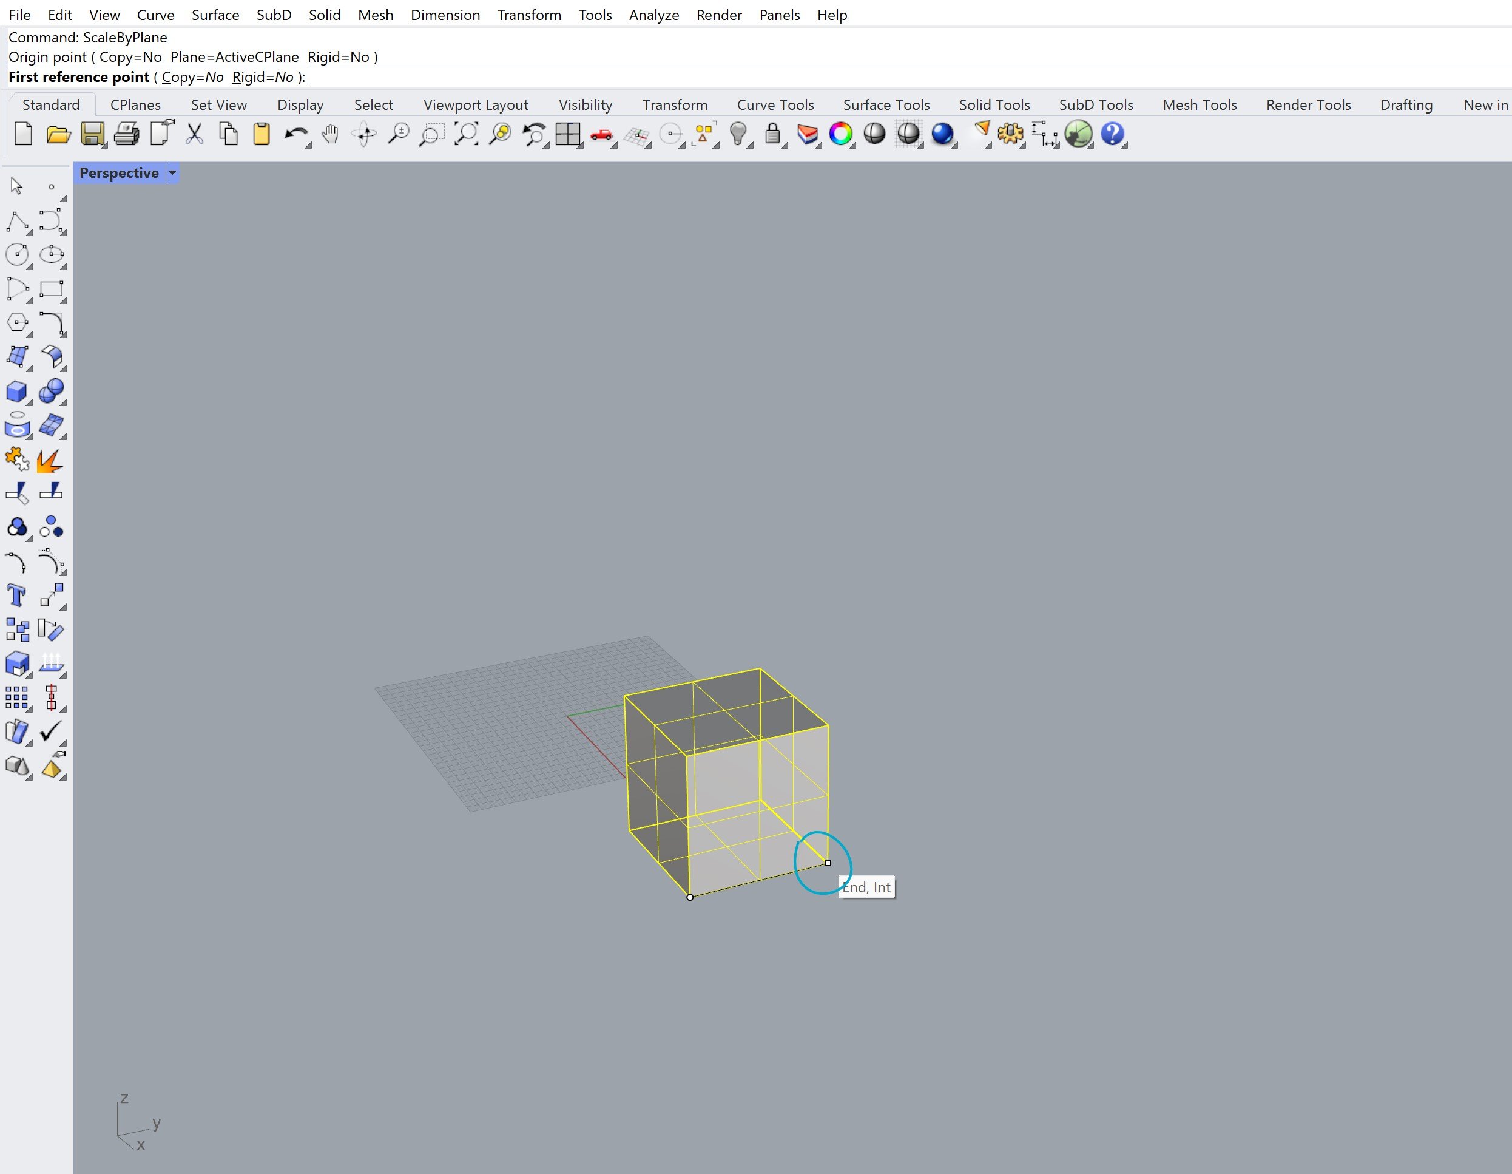
Task: Click the color wheel icon
Action: (840, 134)
